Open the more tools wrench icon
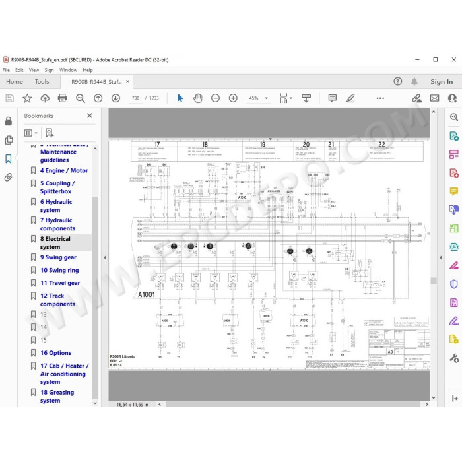 pos(454,358)
